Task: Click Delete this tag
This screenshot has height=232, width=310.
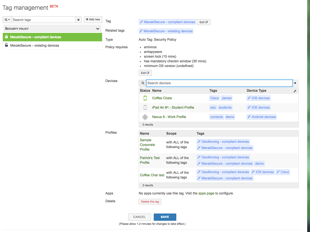Action: tap(150, 201)
